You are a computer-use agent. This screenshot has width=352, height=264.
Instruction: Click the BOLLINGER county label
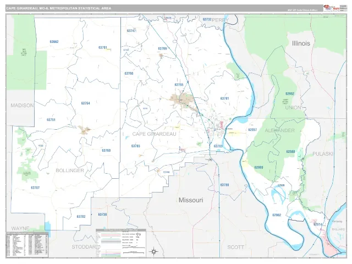pos(70,170)
